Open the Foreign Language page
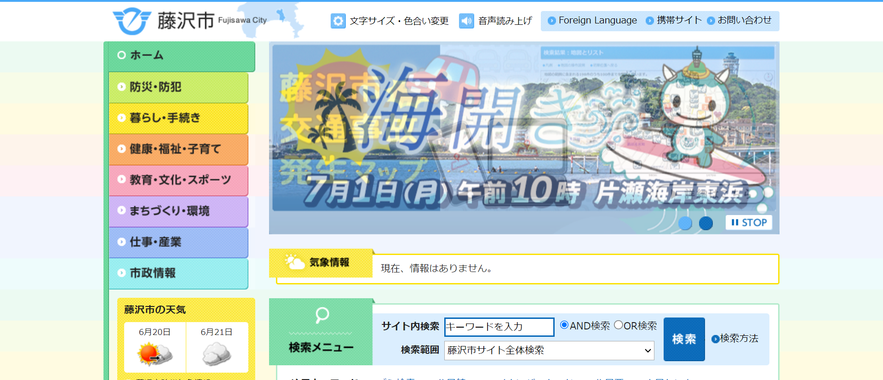Screen dimensions: 883x380 tap(597, 20)
